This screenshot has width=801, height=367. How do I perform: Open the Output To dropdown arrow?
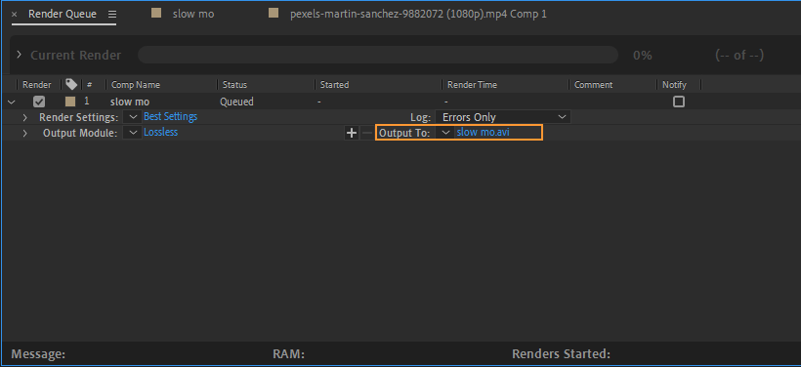coord(445,133)
